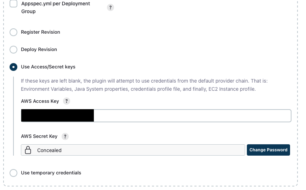The width and height of the screenshot is (306, 190).
Task: Click the 'Appspec.yml per Deployment Group' label text
Action: click(x=56, y=7)
